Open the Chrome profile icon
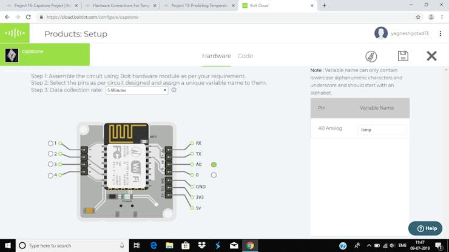449x252 pixels. pos(431,17)
